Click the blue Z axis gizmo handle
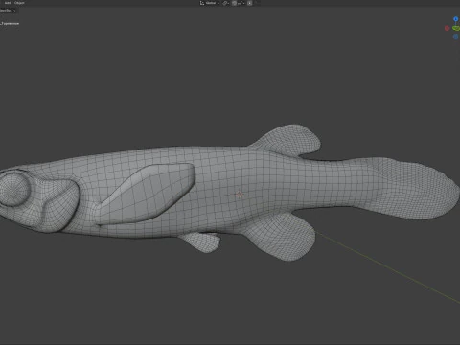460x345 pixels. [x=456, y=19]
